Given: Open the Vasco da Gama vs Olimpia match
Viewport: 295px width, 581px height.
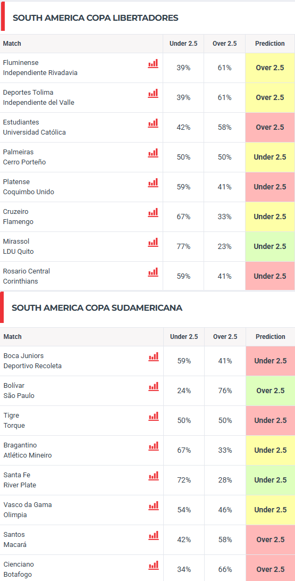Looking at the screenshot, I should pyautogui.click(x=28, y=510).
